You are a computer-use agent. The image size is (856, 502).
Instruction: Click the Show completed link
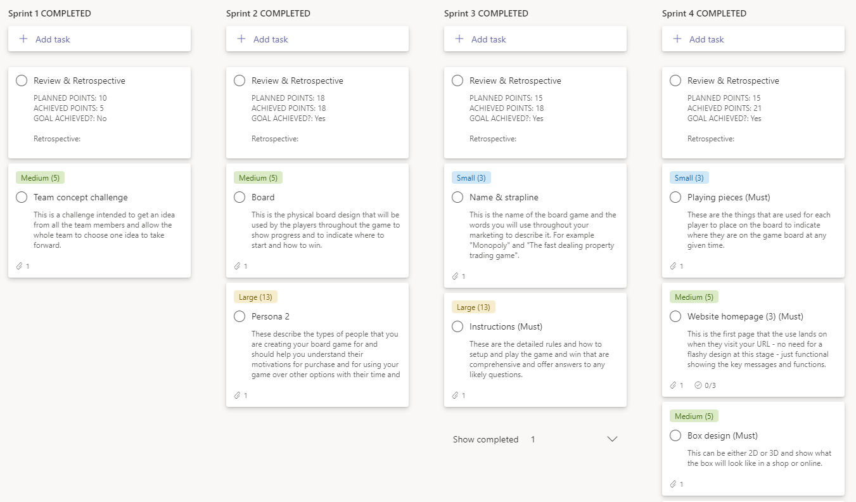(x=485, y=439)
